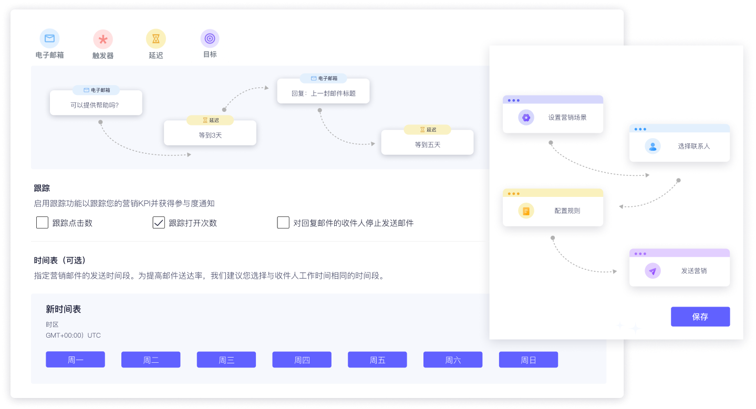Select the 延迟 hourglass icon
The height and width of the screenshot is (409, 756).
156,39
